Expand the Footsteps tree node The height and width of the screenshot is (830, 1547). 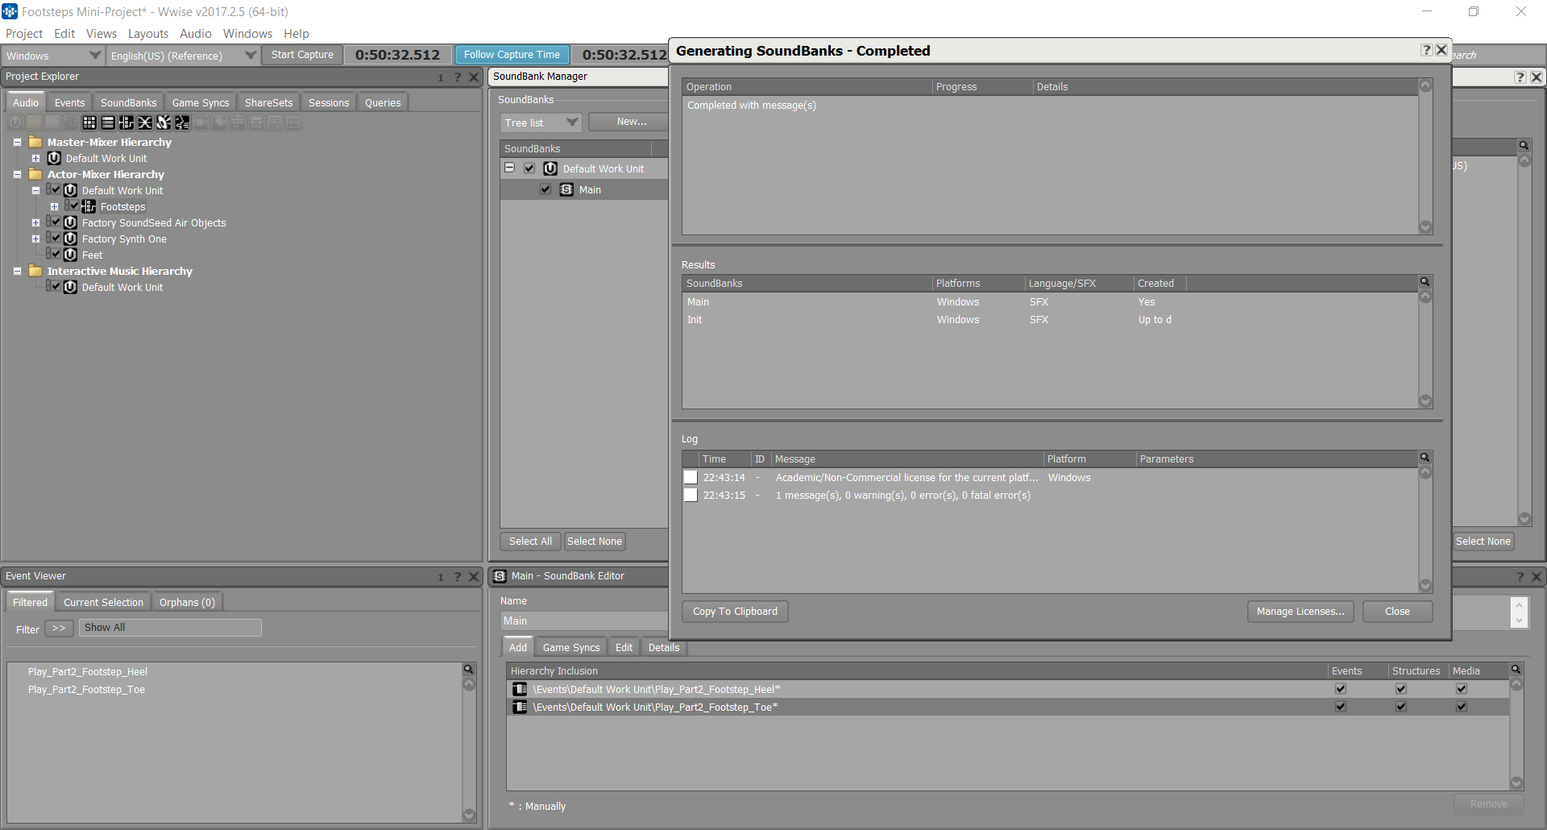click(x=54, y=206)
